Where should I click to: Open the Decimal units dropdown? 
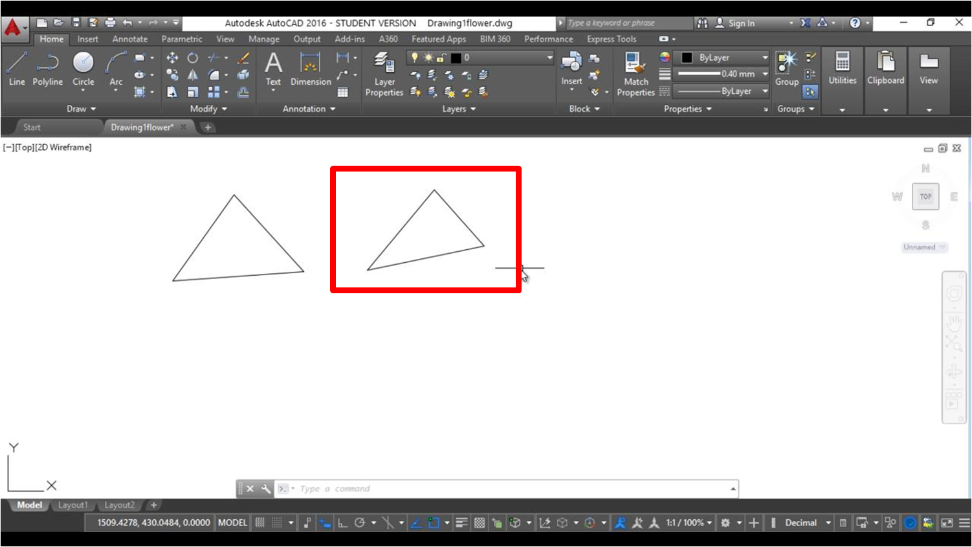(808, 522)
